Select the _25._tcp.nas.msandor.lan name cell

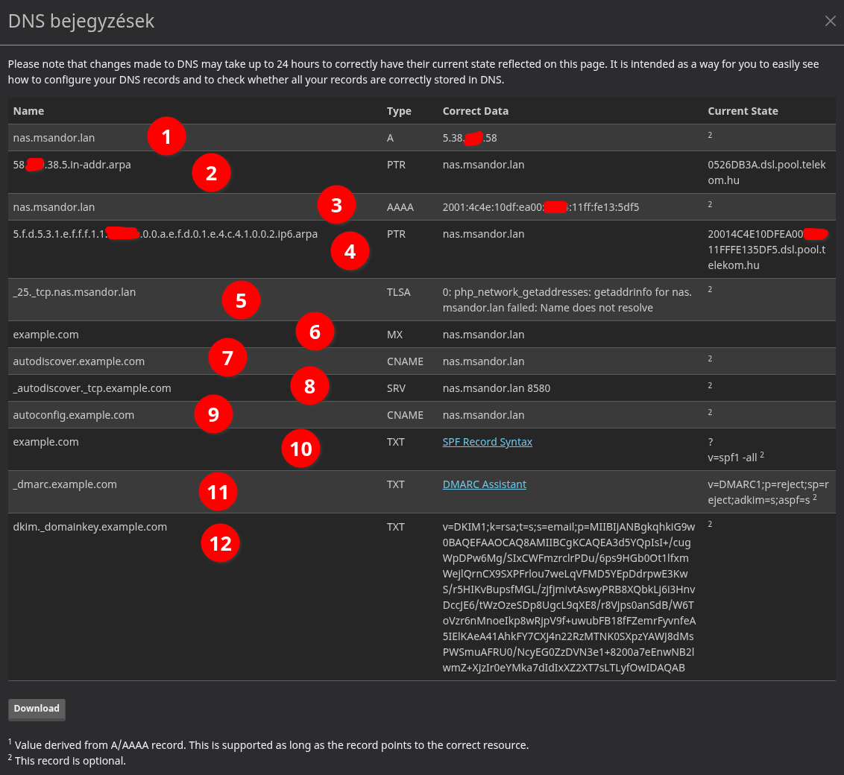point(75,293)
